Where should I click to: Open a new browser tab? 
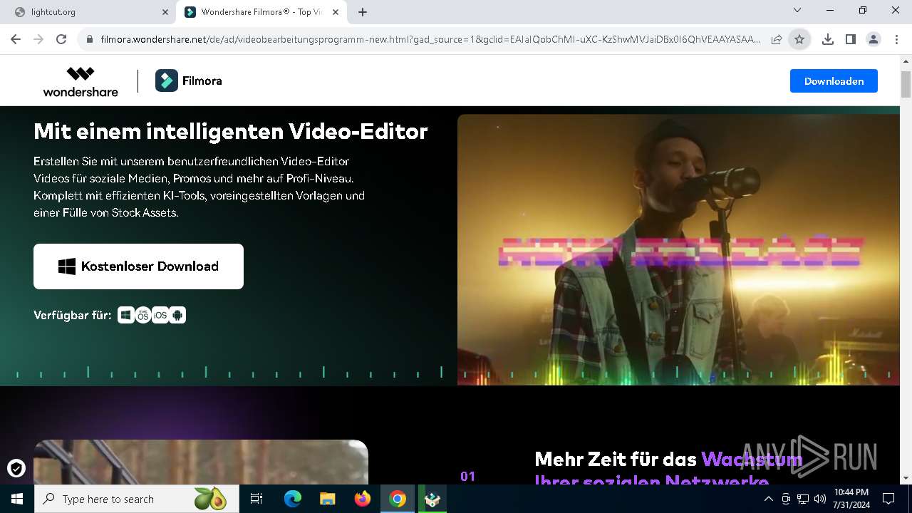363,12
